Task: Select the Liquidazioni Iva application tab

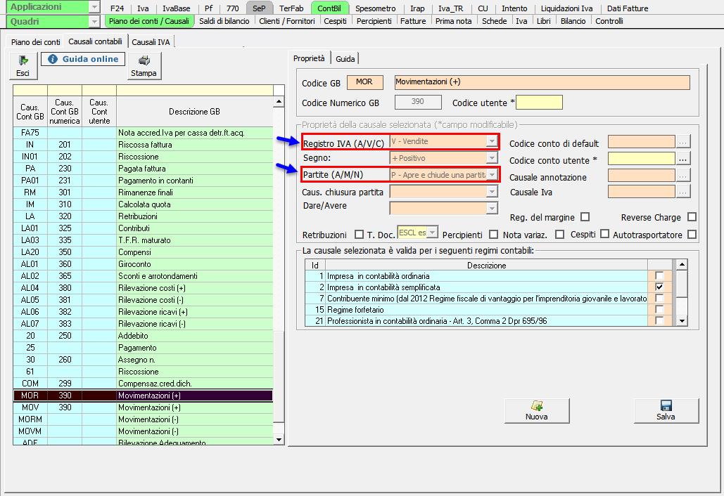Action: (566, 8)
